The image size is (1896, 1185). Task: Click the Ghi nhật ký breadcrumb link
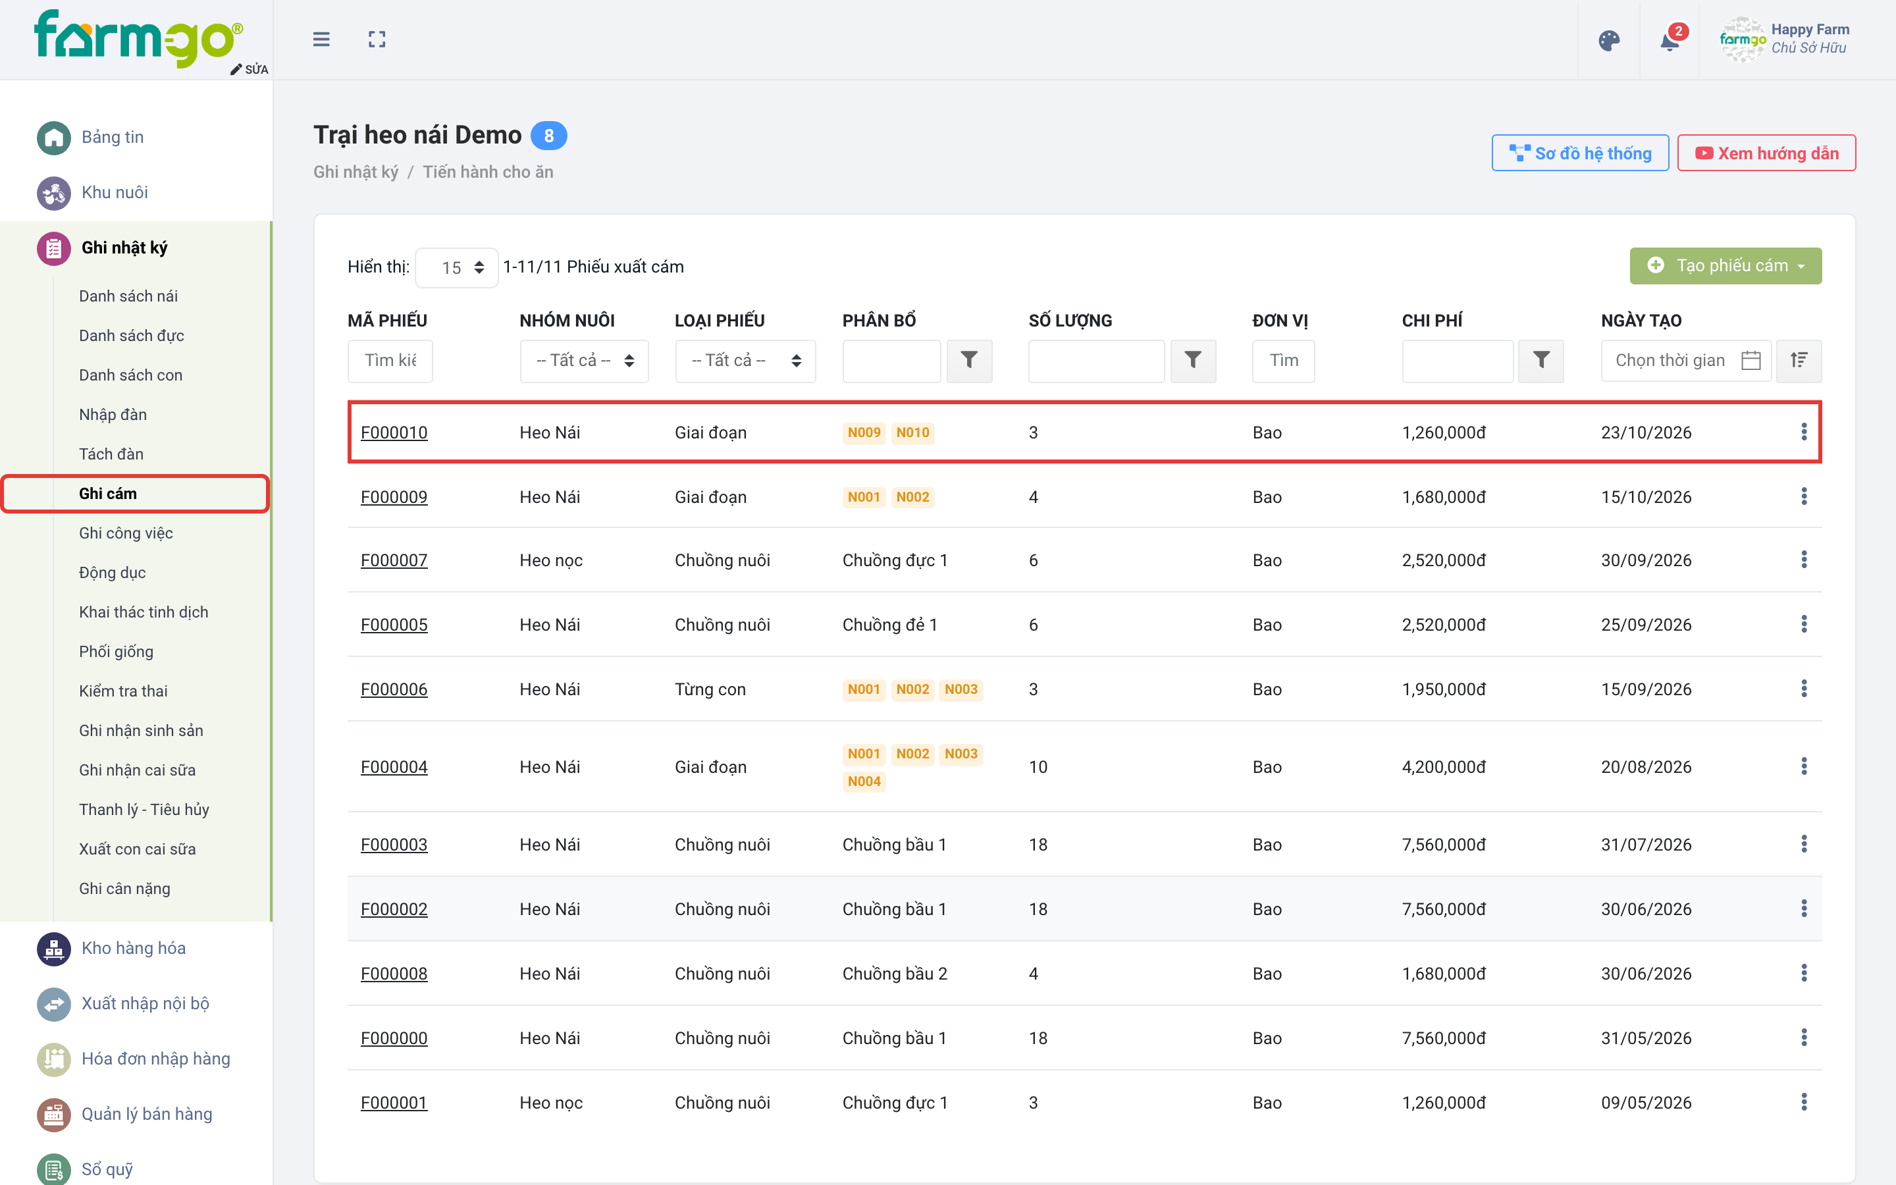coord(355,172)
